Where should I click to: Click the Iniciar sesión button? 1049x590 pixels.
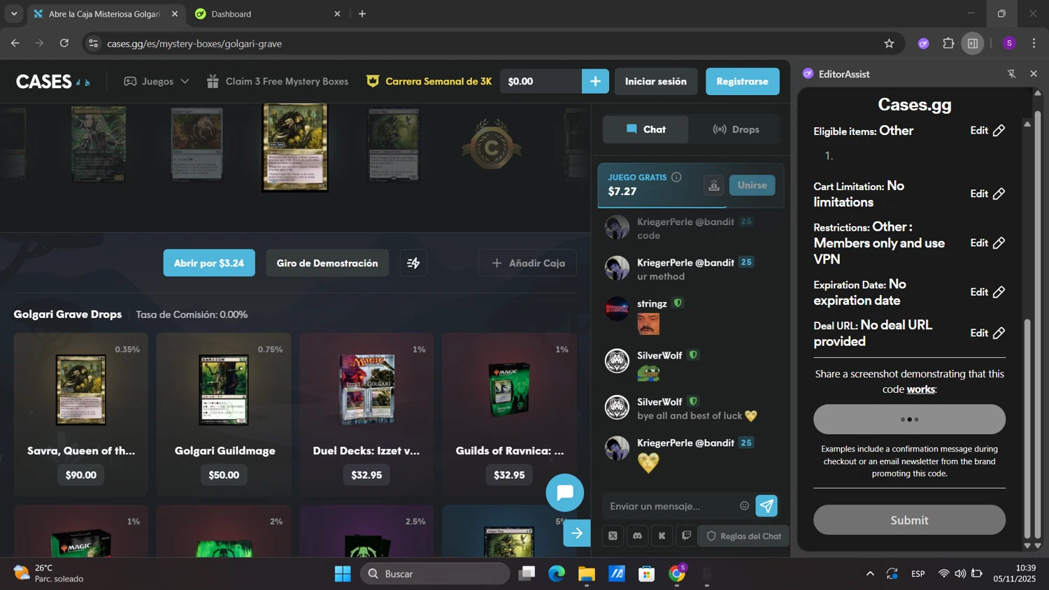pyautogui.click(x=656, y=81)
